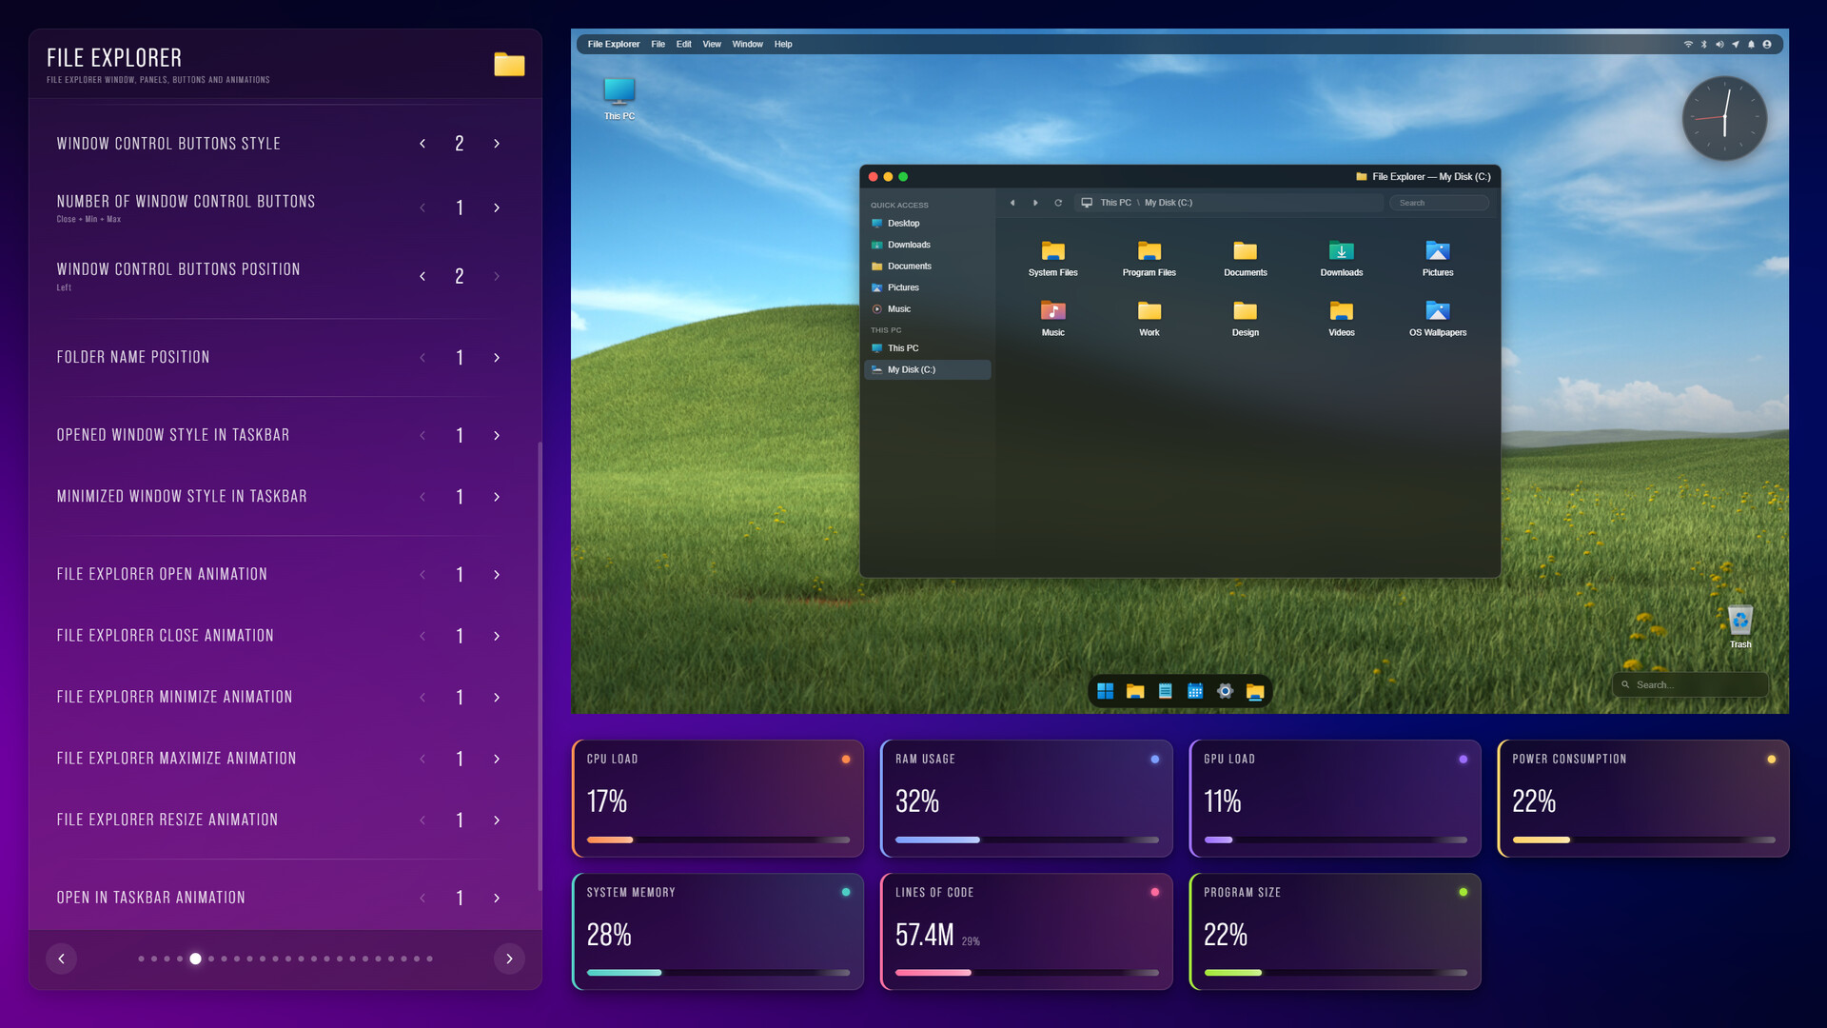
Task: Open the Help menu in top bar
Action: point(783,45)
